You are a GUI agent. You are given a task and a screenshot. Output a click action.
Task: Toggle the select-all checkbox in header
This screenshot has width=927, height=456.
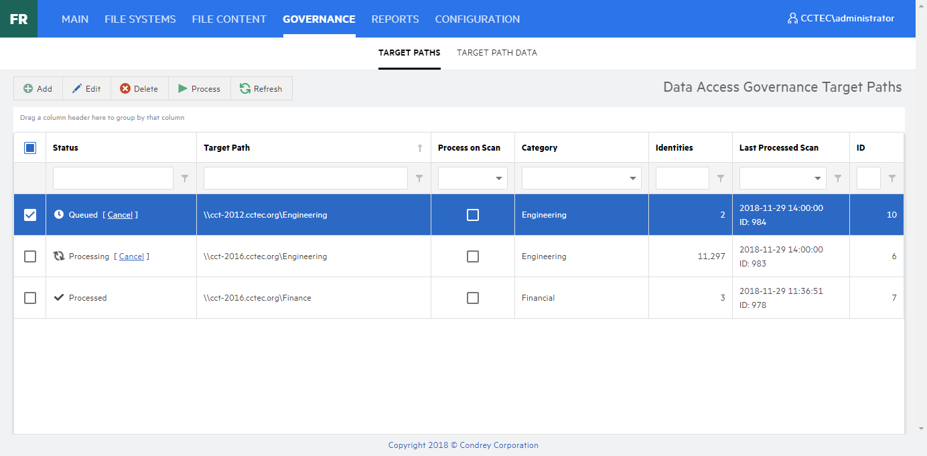(30, 148)
